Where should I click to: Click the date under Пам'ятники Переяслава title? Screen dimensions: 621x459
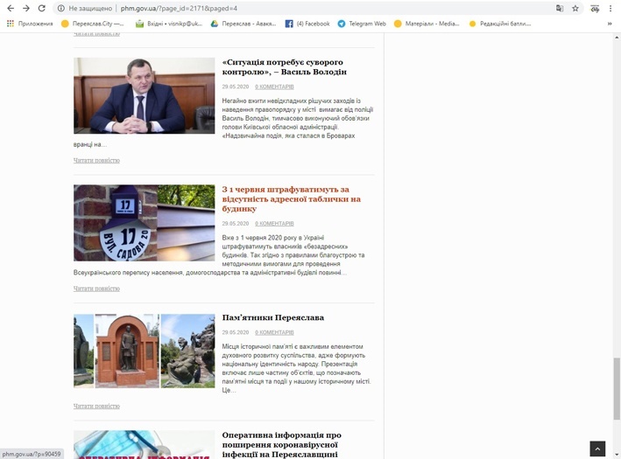[x=236, y=332]
